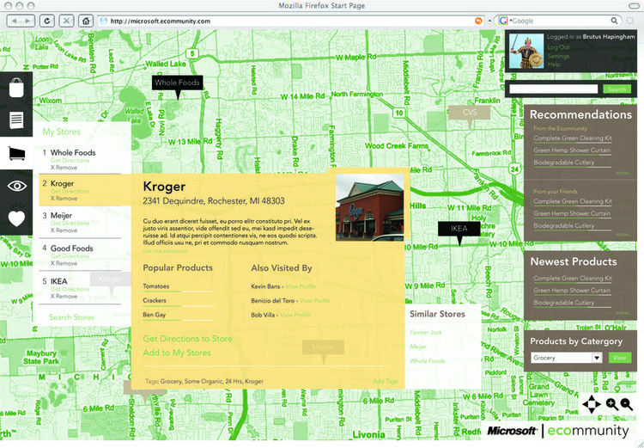Click the View button beside Grocery
Viewport: 644px width, 448px height.
(619, 358)
